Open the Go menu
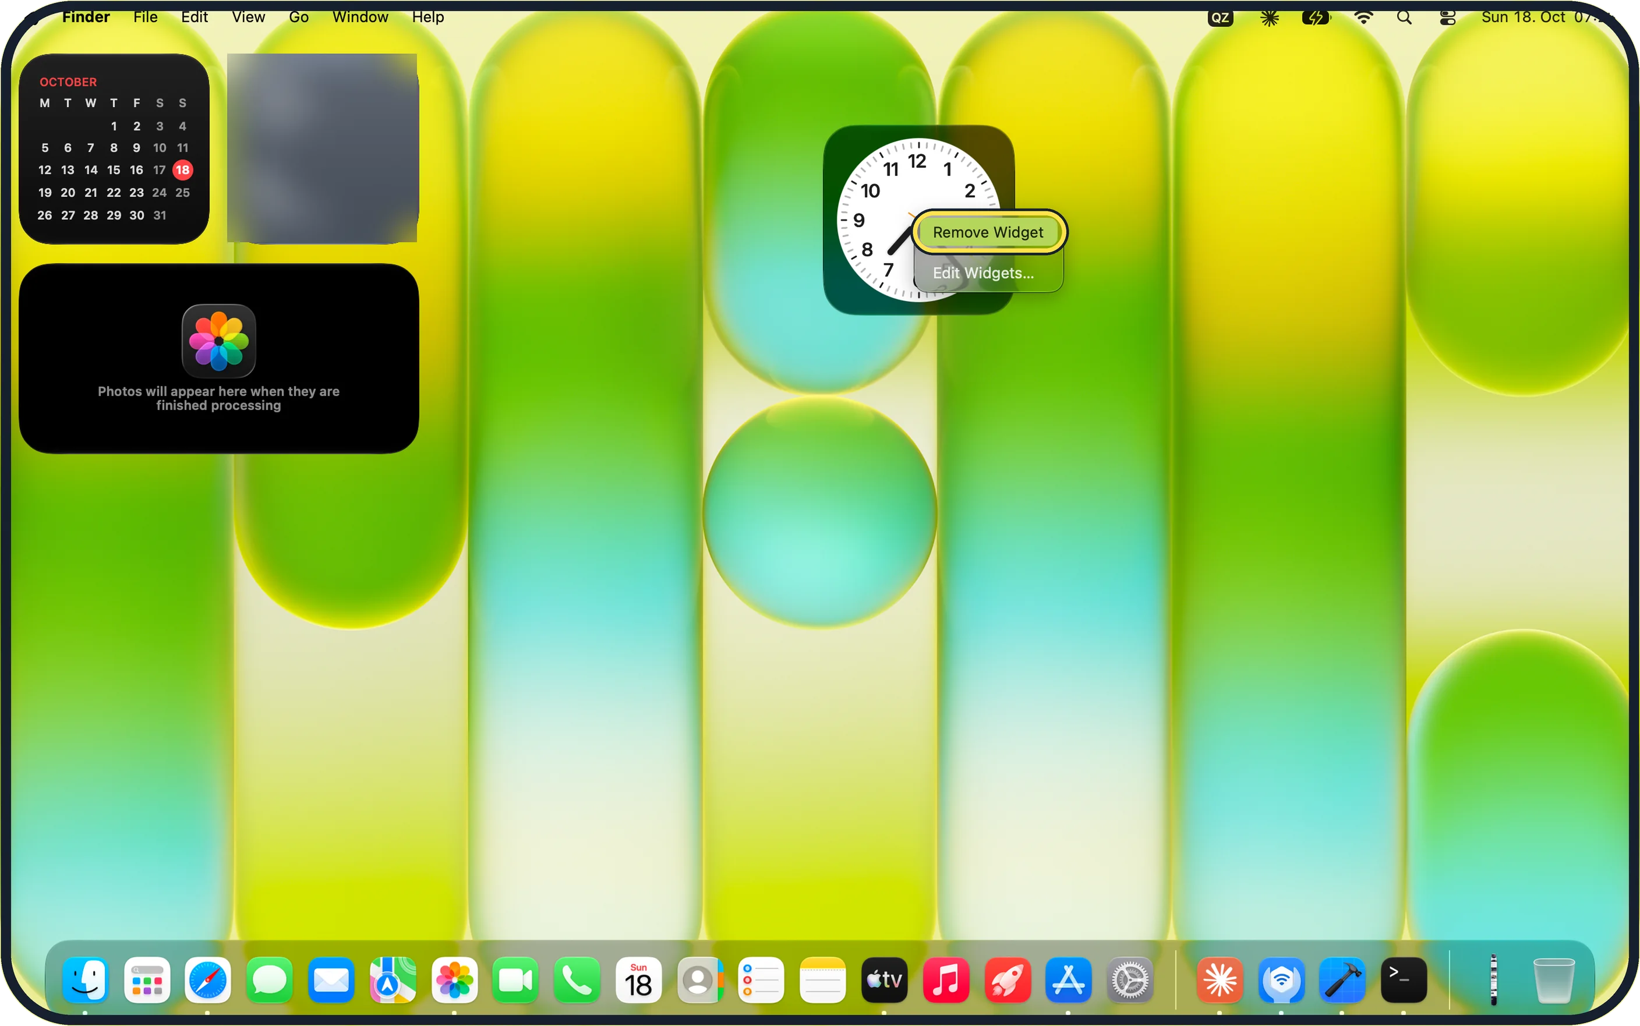This screenshot has height=1026, width=1640. pos(299,17)
